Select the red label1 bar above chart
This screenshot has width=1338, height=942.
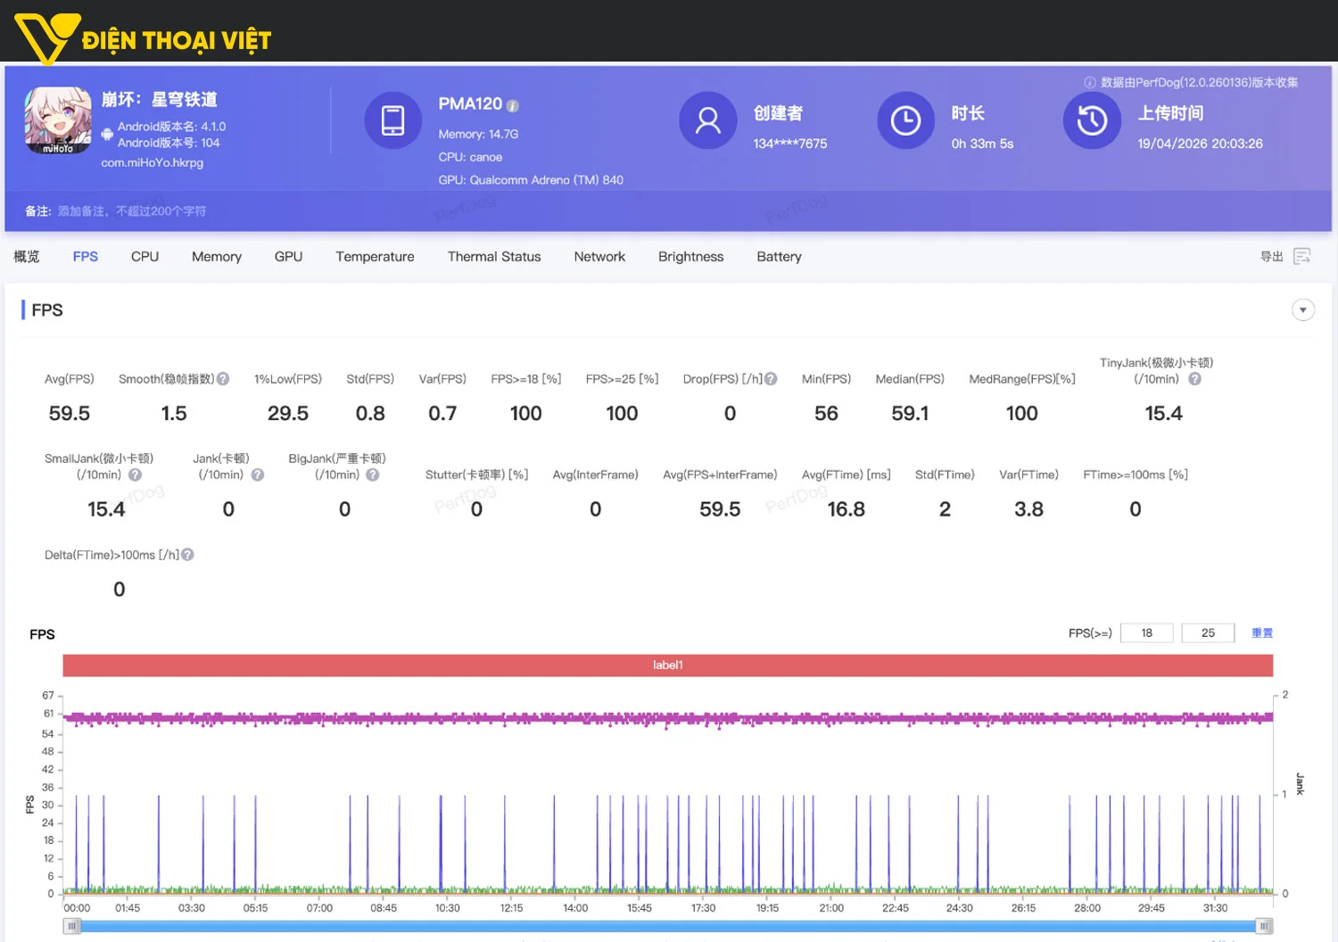click(667, 665)
